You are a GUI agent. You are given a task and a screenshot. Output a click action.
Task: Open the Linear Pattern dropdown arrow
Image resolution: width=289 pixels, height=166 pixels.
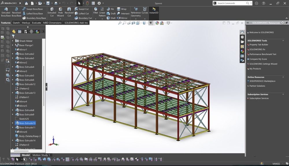(x=102, y=19)
